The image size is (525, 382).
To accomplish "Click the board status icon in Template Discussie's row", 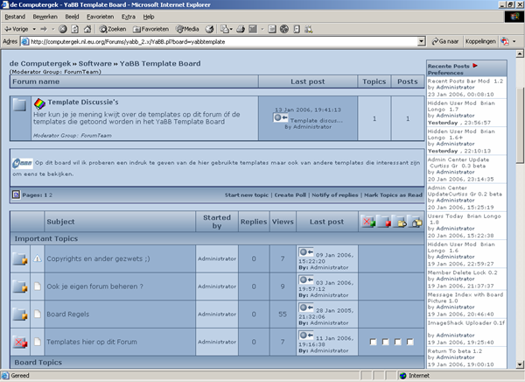I will tap(20, 105).
